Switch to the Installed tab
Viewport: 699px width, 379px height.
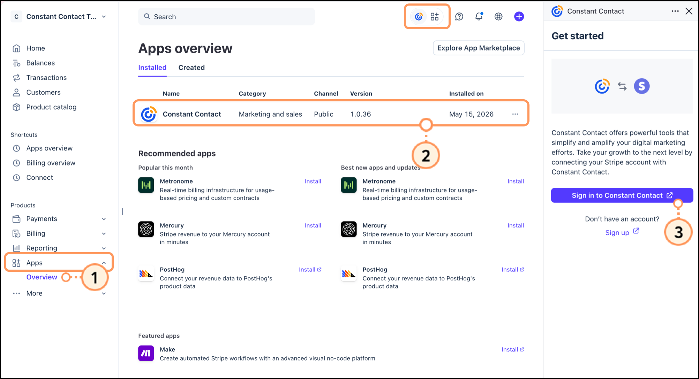(152, 68)
